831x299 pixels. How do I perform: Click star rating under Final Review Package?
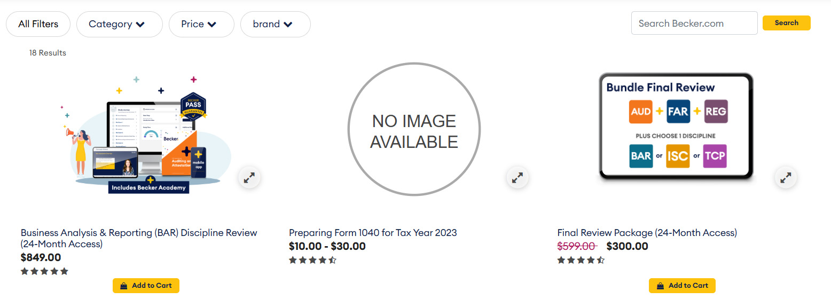[581, 260]
